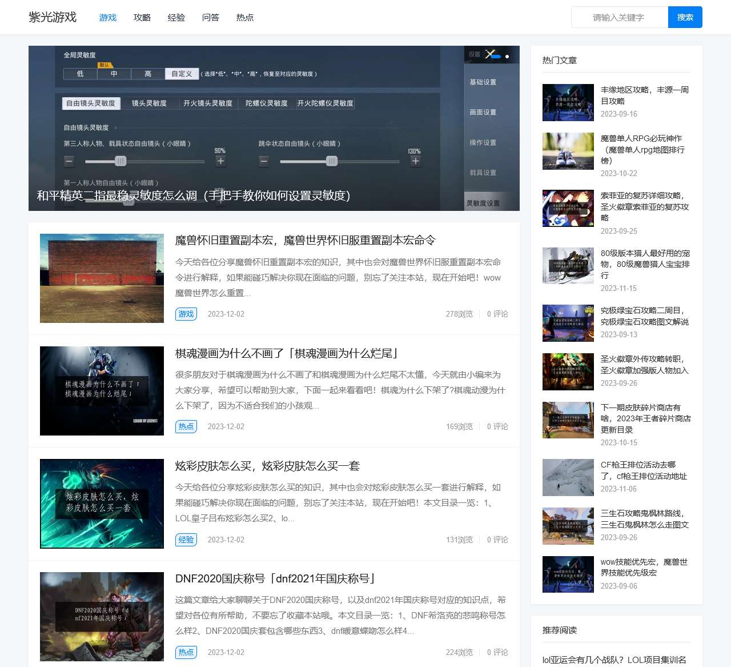731x667 pixels.
Task: Click the 棋魂漫画 article thumbnail
Action: [102, 391]
